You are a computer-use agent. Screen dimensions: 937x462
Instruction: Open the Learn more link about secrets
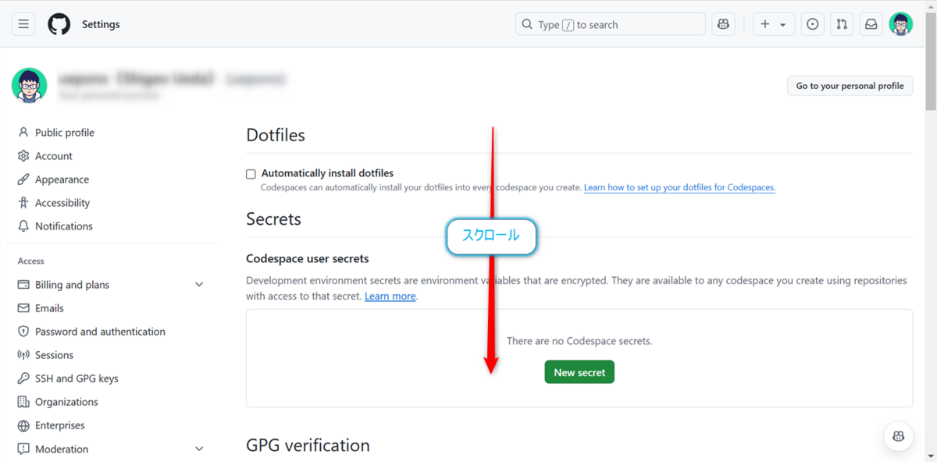(x=390, y=296)
